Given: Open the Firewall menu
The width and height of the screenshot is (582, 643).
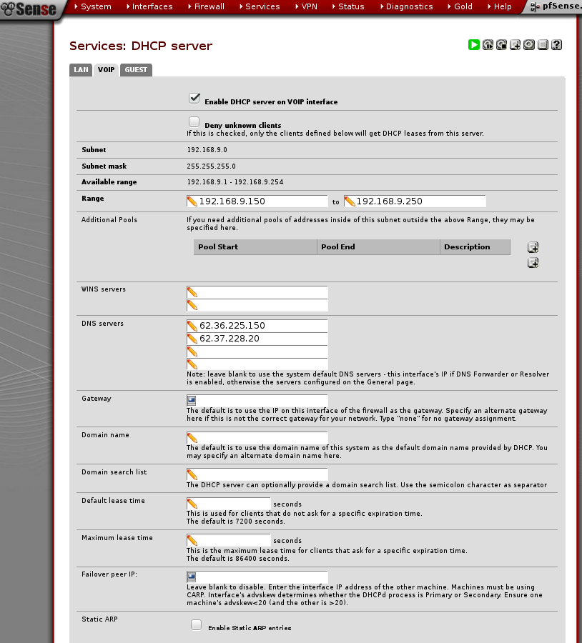Looking at the screenshot, I should coord(206,6).
